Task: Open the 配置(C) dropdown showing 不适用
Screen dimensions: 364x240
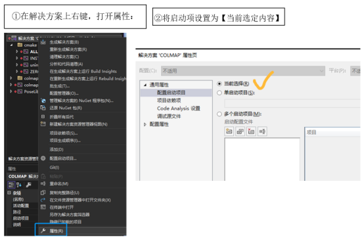Action: (243, 71)
